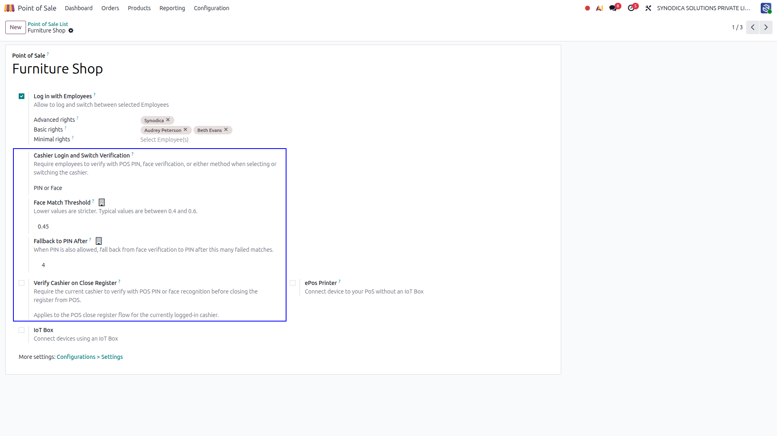Enable the ePos Printer checkbox
777x436 pixels.
tap(293, 283)
